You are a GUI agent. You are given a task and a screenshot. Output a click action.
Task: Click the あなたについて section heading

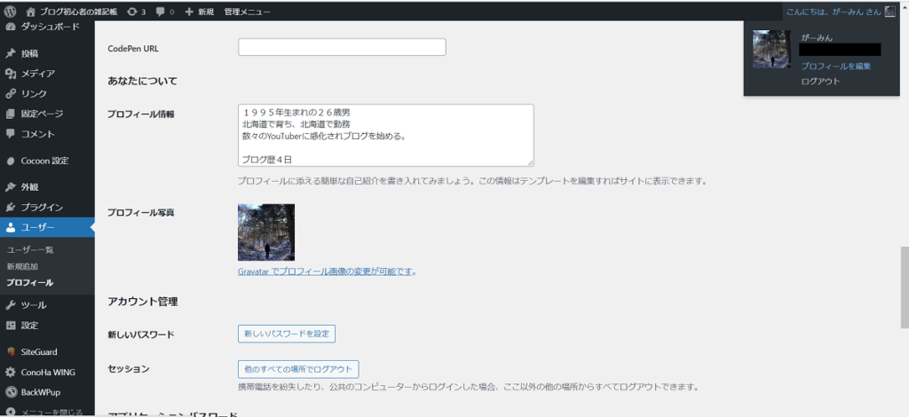click(143, 81)
